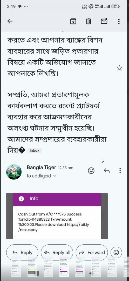Image resolution: width=129 pixels, height=281 pixels.
Task: Open the Cash Out info image attachment
Action: (x=57, y=216)
